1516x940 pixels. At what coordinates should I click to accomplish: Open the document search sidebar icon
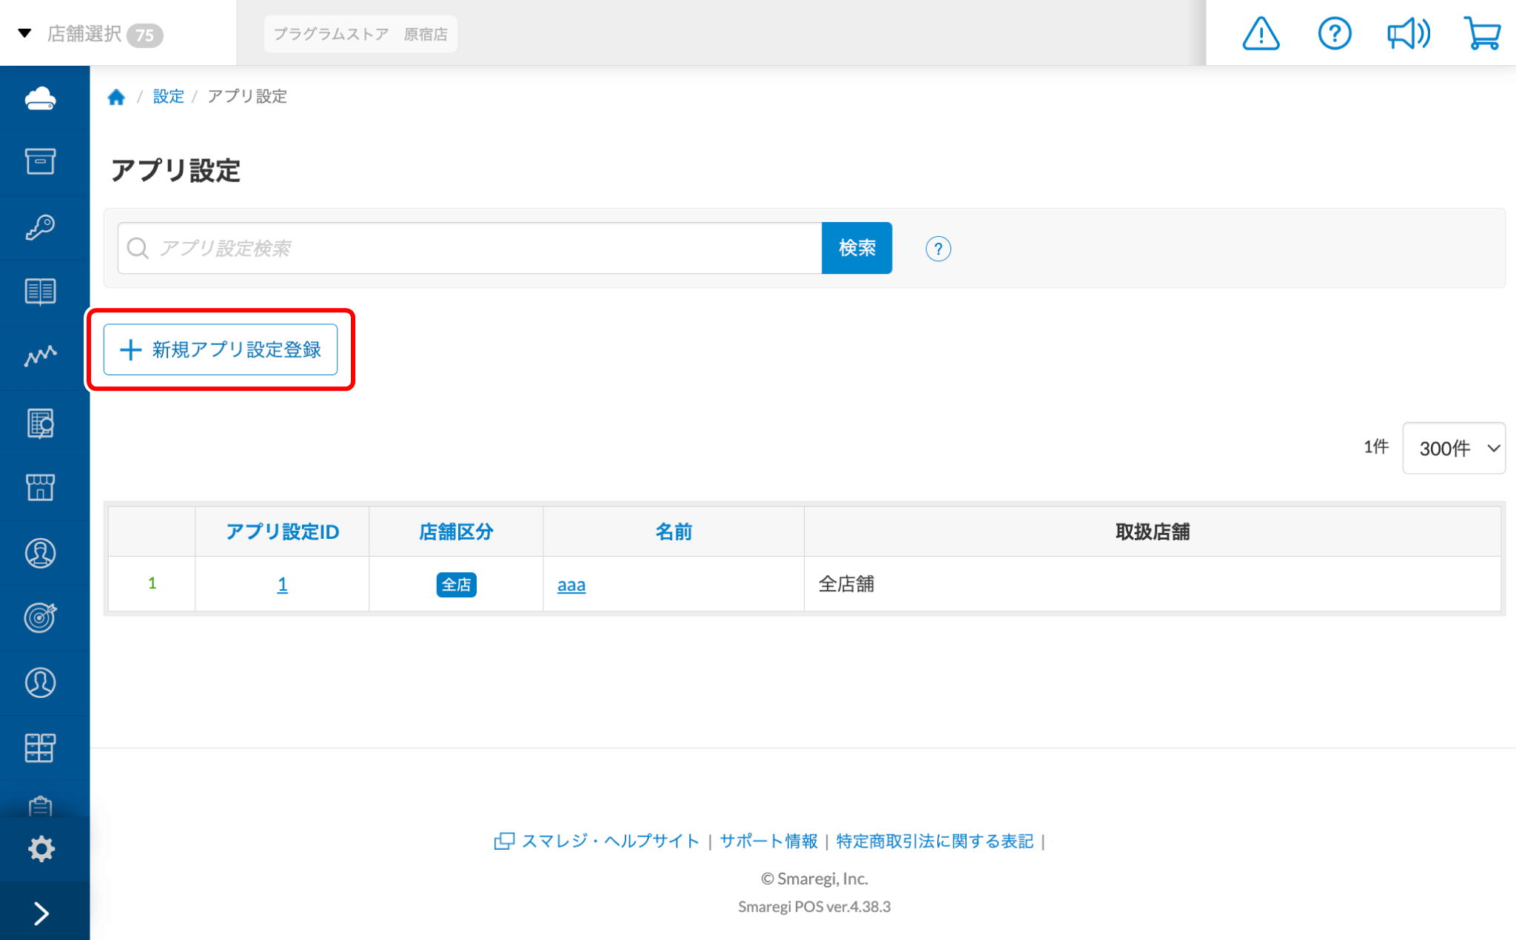(40, 423)
